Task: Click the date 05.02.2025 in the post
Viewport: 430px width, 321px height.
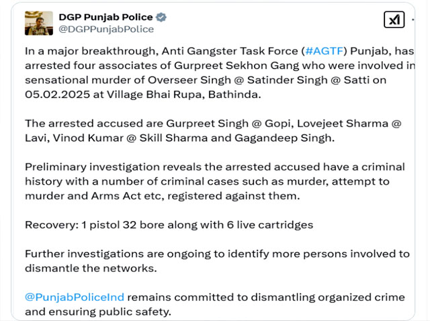Action: pyautogui.click(x=57, y=95)
